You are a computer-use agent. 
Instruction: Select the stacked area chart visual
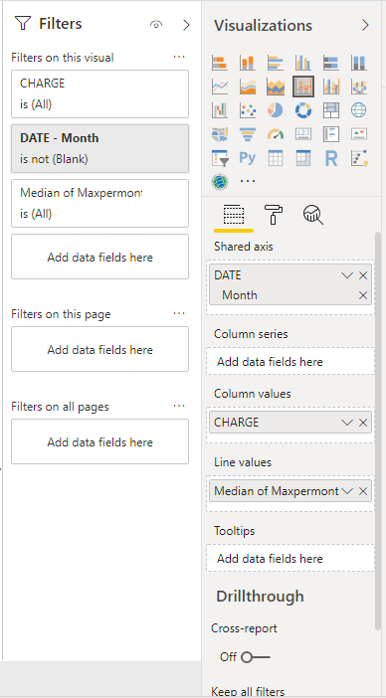(276, 87)
